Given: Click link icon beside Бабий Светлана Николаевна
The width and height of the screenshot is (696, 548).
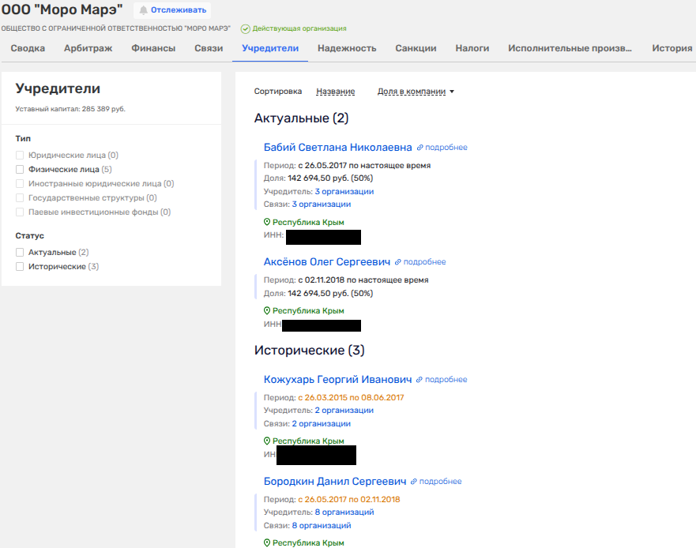Looking at the screenshot, I should [x=420, y=148].
